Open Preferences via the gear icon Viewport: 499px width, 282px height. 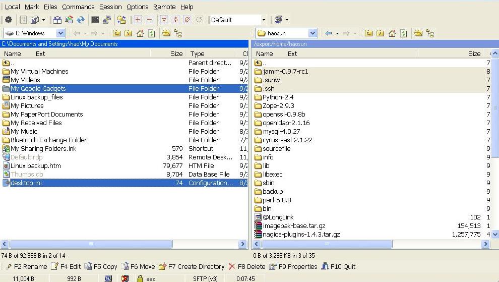pyautogui.click(x=9, y=20)
